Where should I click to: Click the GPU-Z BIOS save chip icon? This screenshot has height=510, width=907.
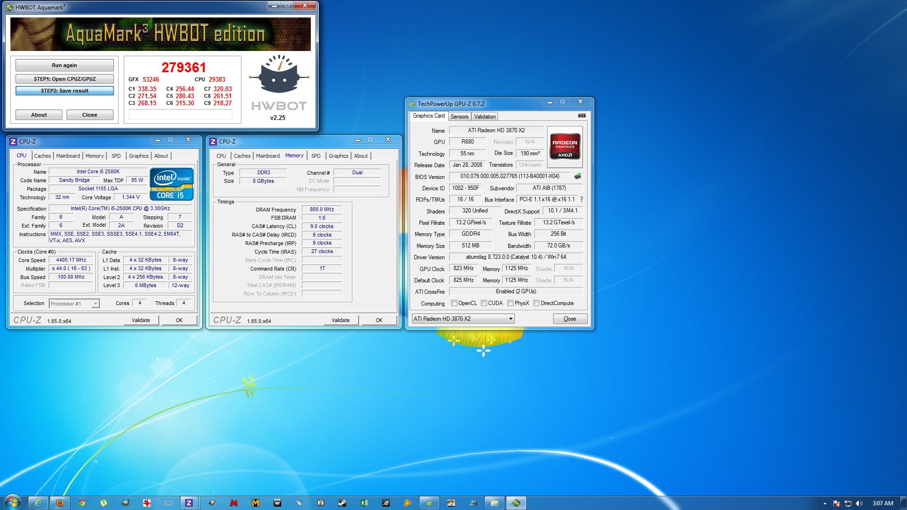point(577,176)
